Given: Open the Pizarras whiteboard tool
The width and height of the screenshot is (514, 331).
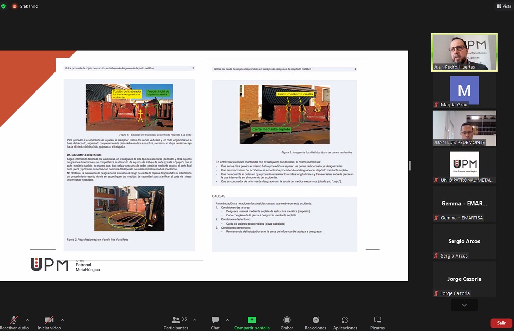Looking at the screenshot, I should click(377, 322).
